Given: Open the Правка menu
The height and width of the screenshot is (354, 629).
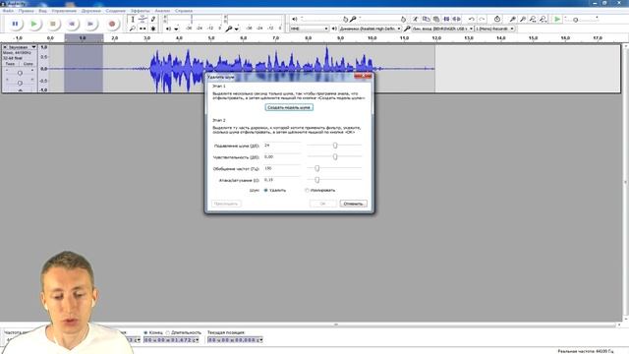Looking at the screenshot, I should pos(27,11).
